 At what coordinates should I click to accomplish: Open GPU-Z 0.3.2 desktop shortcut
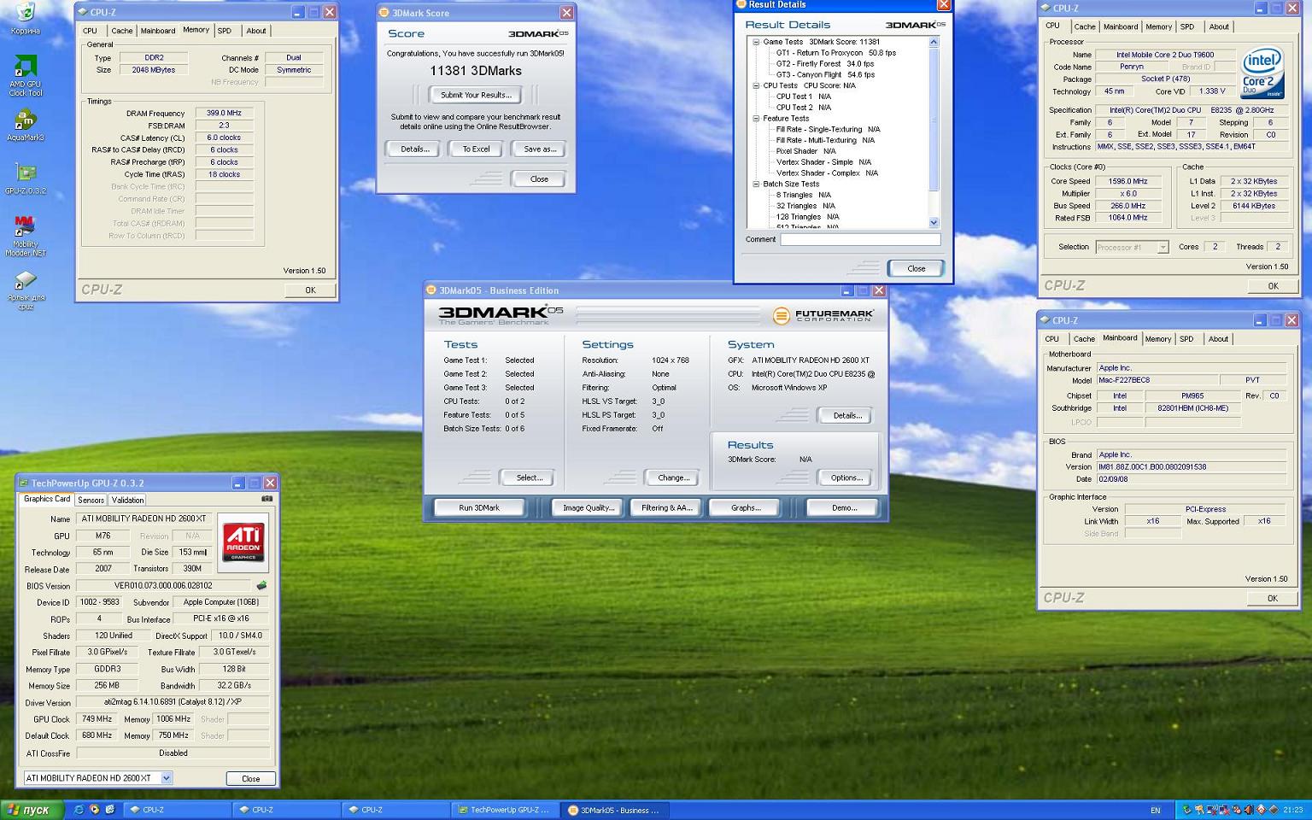pyautogui.click(x=25, y=179)
